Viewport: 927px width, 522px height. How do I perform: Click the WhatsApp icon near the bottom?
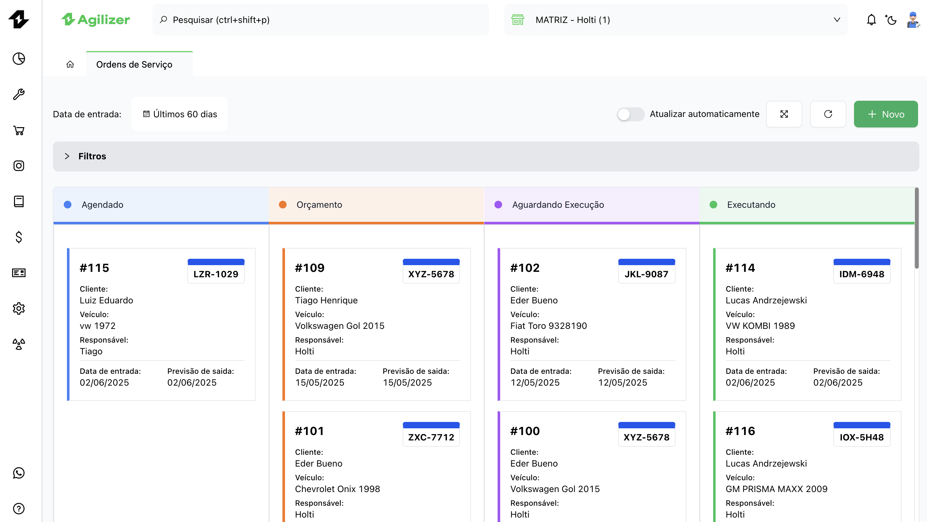18,473
